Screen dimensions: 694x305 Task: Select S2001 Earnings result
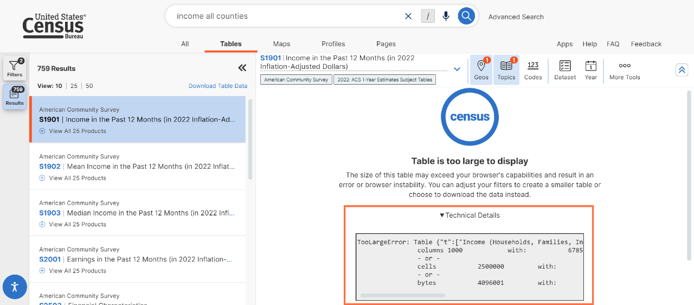click(x=138, y=259)
